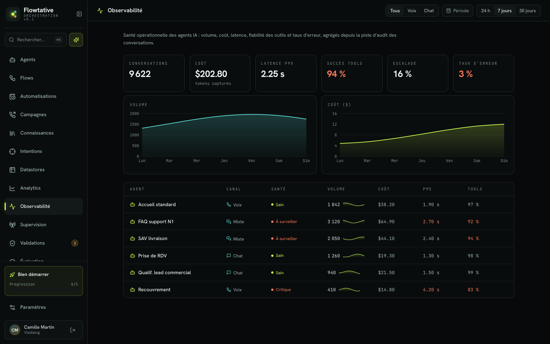550x344 pixels.
Task: Click the Flowtative logo icon
Action: coord(13,14)
